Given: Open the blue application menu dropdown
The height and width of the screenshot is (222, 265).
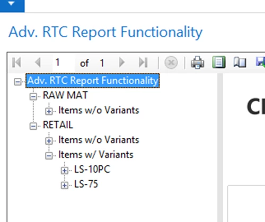Looking at the screenshot, I should (12, 5).
